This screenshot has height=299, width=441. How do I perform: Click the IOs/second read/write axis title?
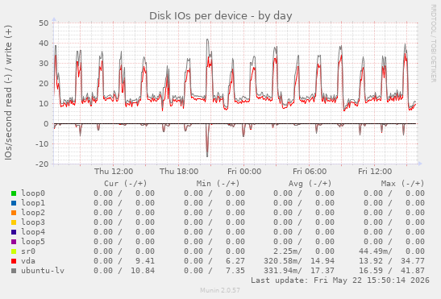coord(8,93)
